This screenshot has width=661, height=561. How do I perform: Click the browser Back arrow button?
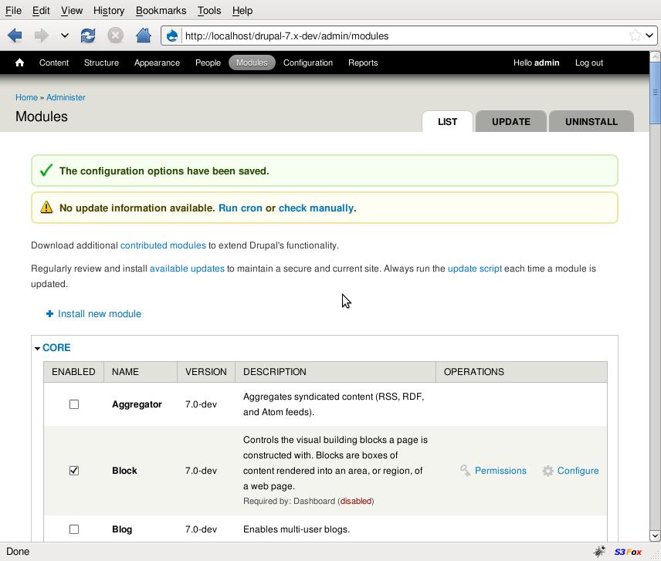(15, 35)
